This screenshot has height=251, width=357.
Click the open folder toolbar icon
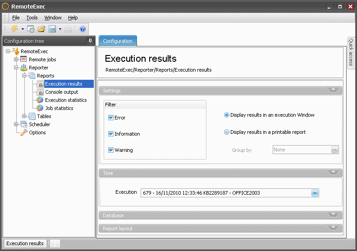pos(41,29)
